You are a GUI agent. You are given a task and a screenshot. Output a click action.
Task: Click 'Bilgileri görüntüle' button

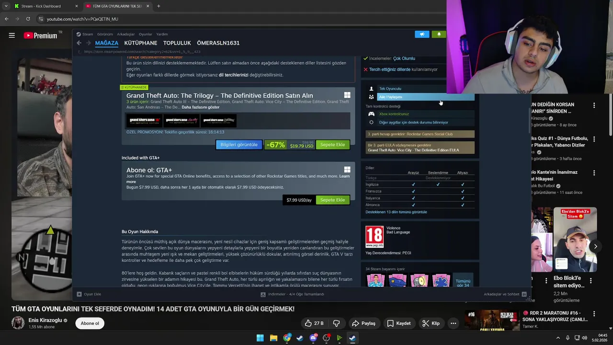pyautogui.click(x=239, y=145)
